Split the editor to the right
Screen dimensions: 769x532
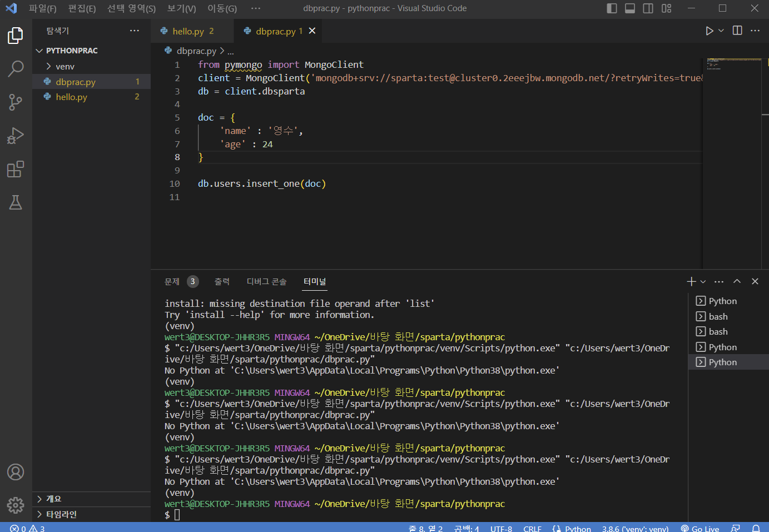click(737, 31)
